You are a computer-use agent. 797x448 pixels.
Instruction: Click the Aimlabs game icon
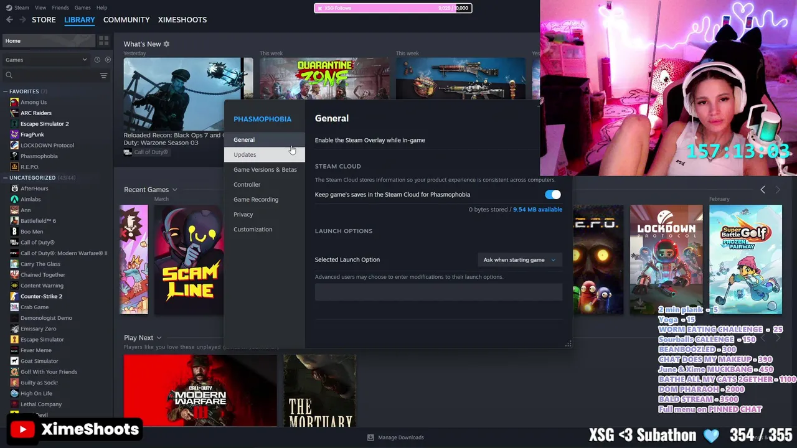[x=14, y=199]
